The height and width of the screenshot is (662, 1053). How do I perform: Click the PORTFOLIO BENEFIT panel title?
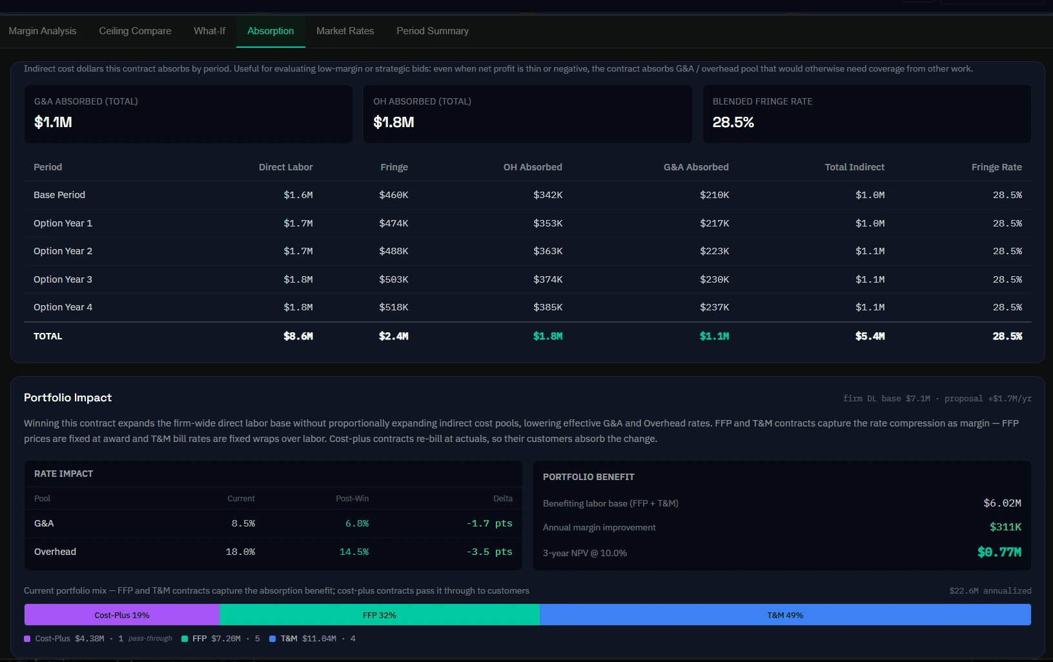click(588, 477)
